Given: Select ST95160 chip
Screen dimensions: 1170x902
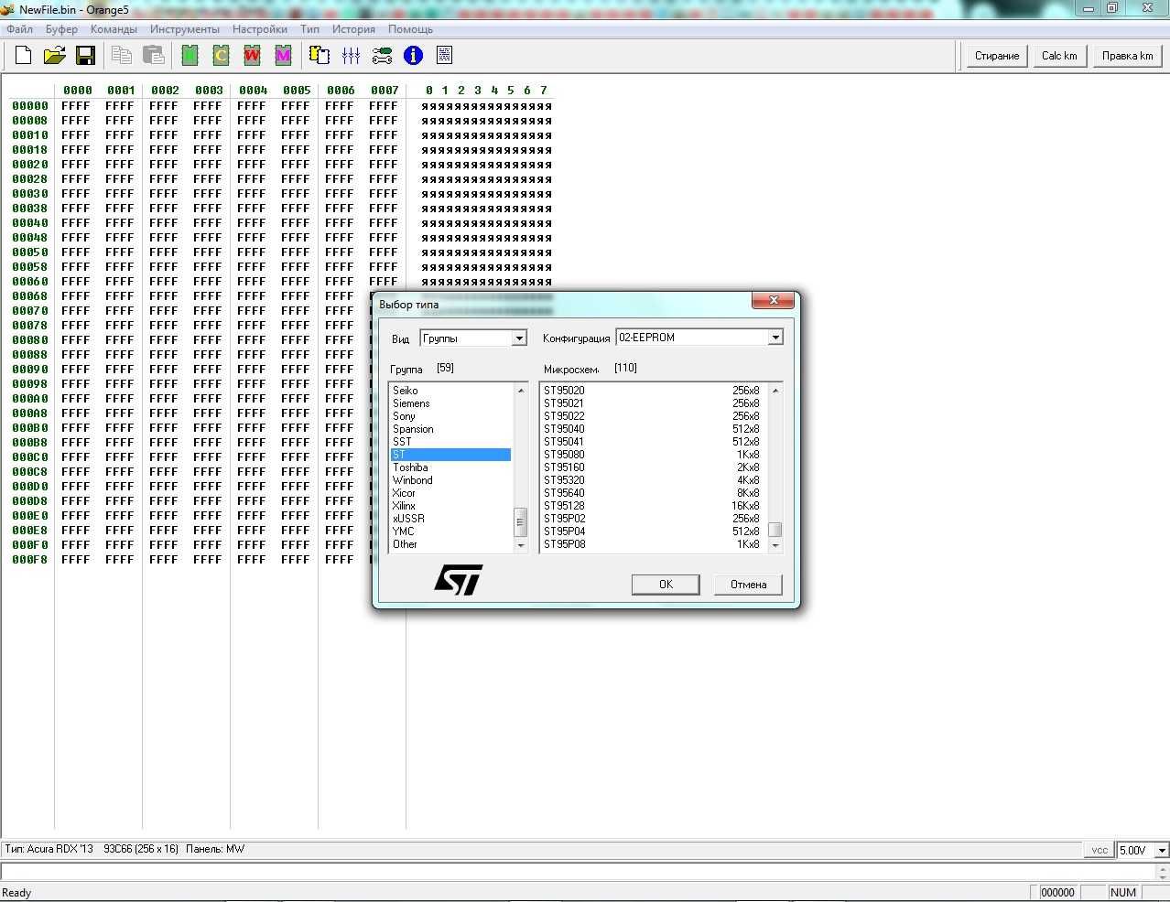Looking at the screenshot, I should tap(652, 467).
